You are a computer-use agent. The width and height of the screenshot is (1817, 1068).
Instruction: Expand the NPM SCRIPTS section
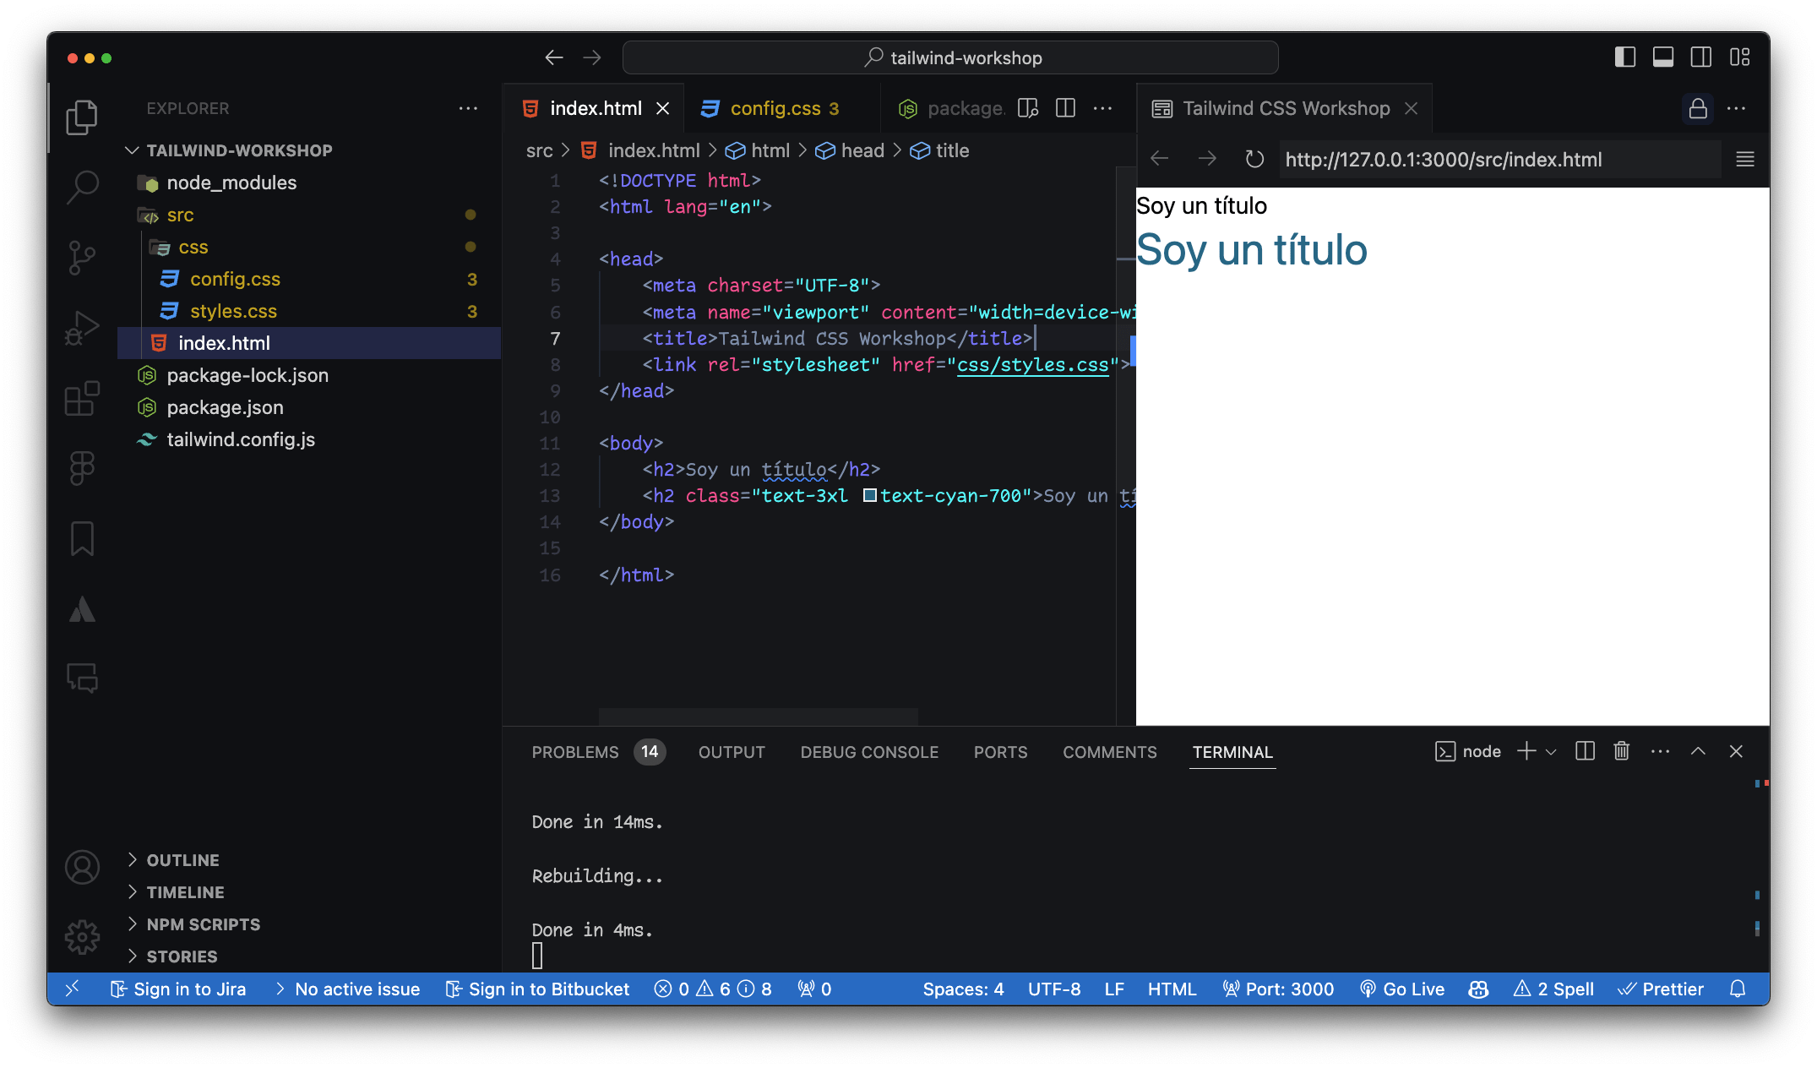point(203,924)
